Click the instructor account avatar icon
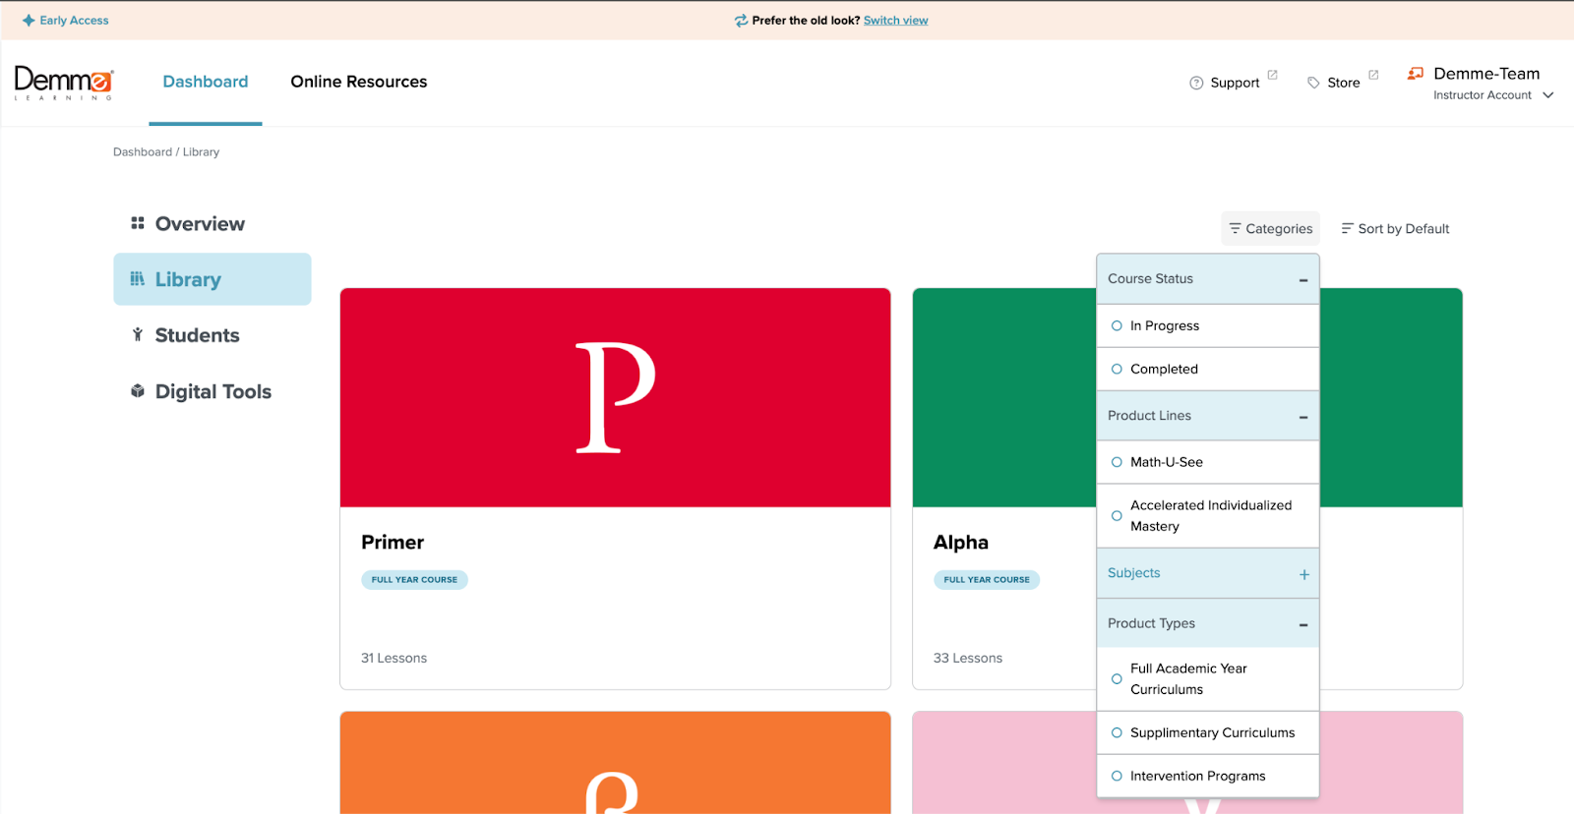Viewport: 1574px width, 814px height. [1416, 74]
